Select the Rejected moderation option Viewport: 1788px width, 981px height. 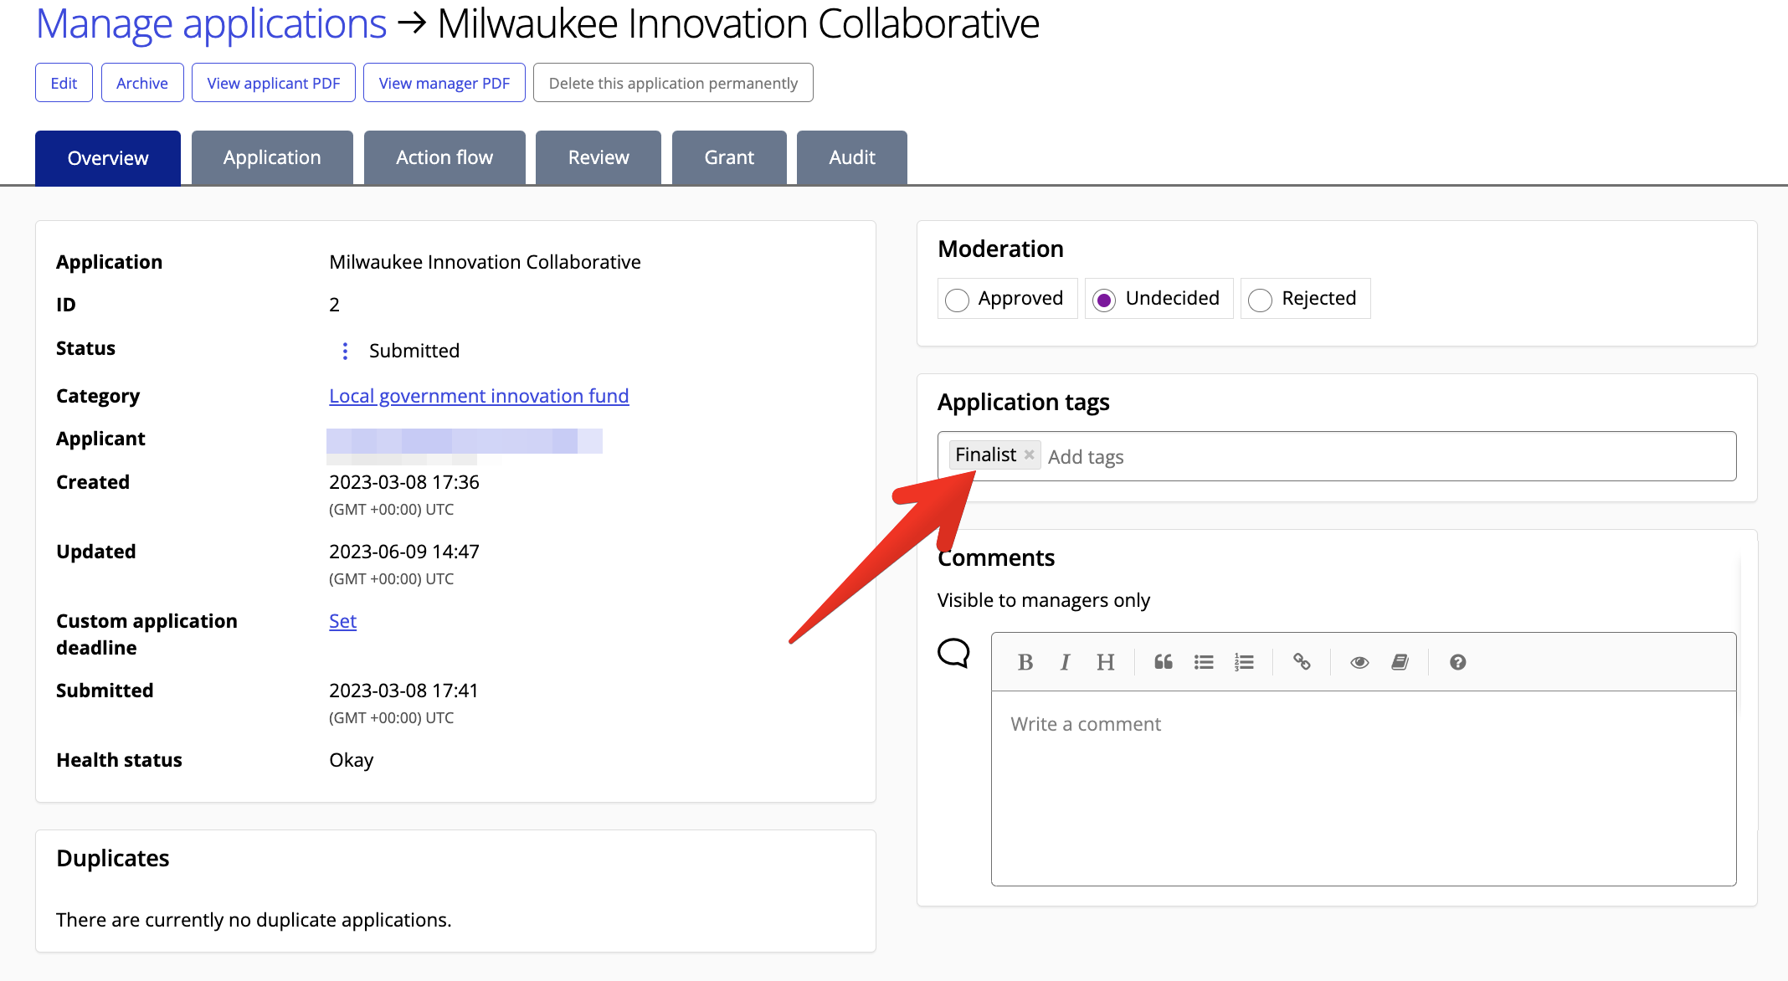coord(1261,299)
